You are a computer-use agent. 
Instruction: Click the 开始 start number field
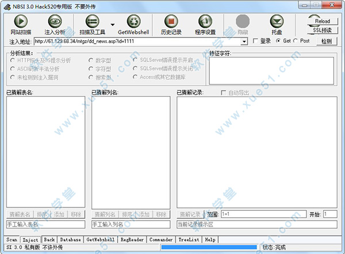pyautogui.click(x=330, y=214)
